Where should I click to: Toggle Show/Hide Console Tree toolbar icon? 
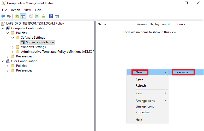[x=23, y=16]
